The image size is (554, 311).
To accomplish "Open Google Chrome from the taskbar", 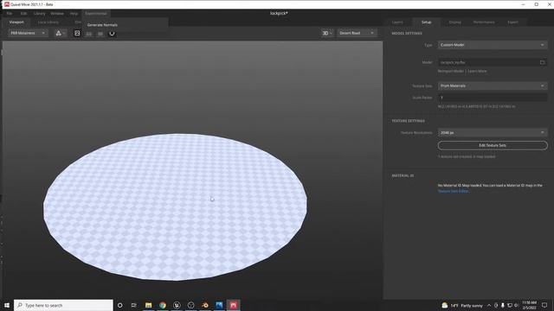I will [x=163, y=305].
